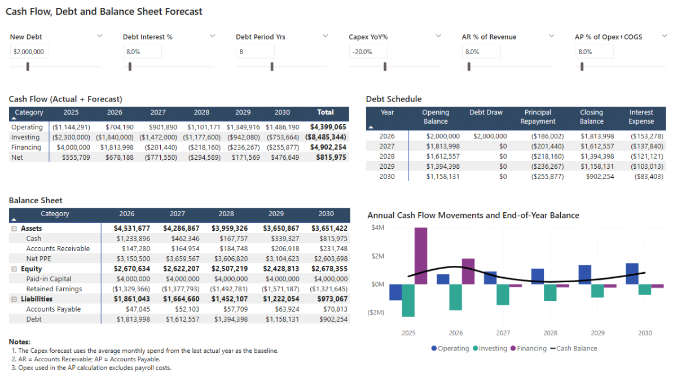The width and height of the screenshot is (677, 381).
Task: Toggle the Operating series in the chart legend
Action: pyautogui.click(x=451, y=348)
